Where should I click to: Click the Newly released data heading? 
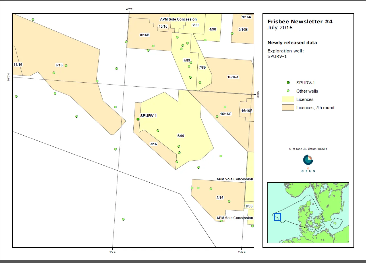[x=292, y=43]
